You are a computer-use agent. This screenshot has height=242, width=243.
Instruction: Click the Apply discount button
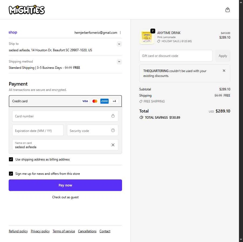[223, 56]
